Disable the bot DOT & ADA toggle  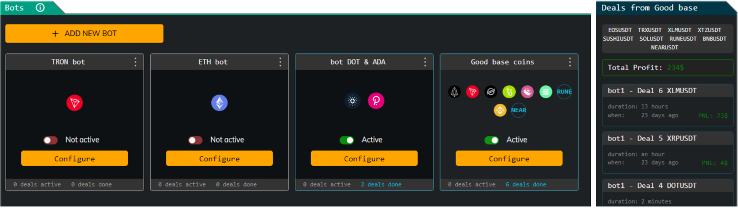[347, 140]
